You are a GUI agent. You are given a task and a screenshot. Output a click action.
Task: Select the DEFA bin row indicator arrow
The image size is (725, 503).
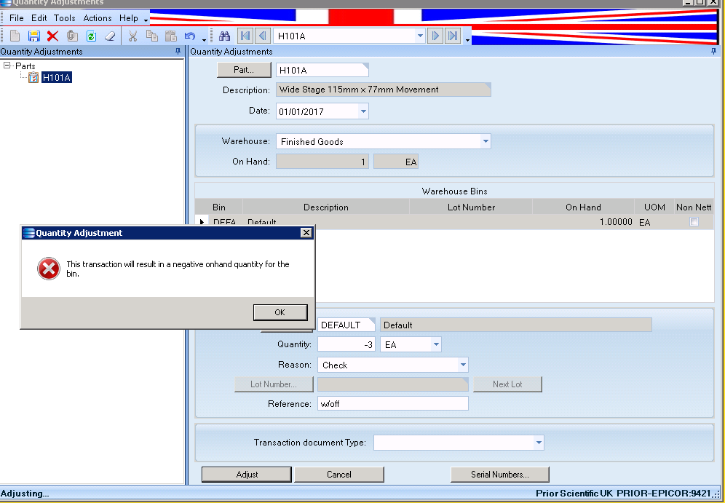pyautogui.click(x=202, y=222)
